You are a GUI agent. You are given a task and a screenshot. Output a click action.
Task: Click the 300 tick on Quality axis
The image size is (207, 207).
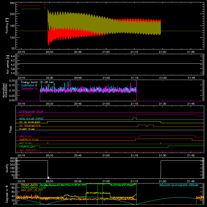[12, 158]
